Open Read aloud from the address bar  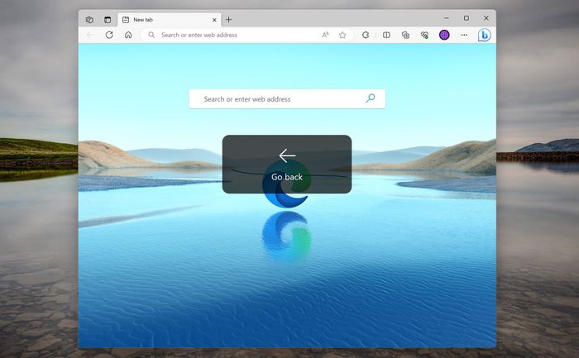pos(325,35)
